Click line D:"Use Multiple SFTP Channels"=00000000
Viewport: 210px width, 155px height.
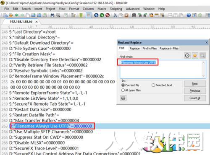click(x=51, y=132)
